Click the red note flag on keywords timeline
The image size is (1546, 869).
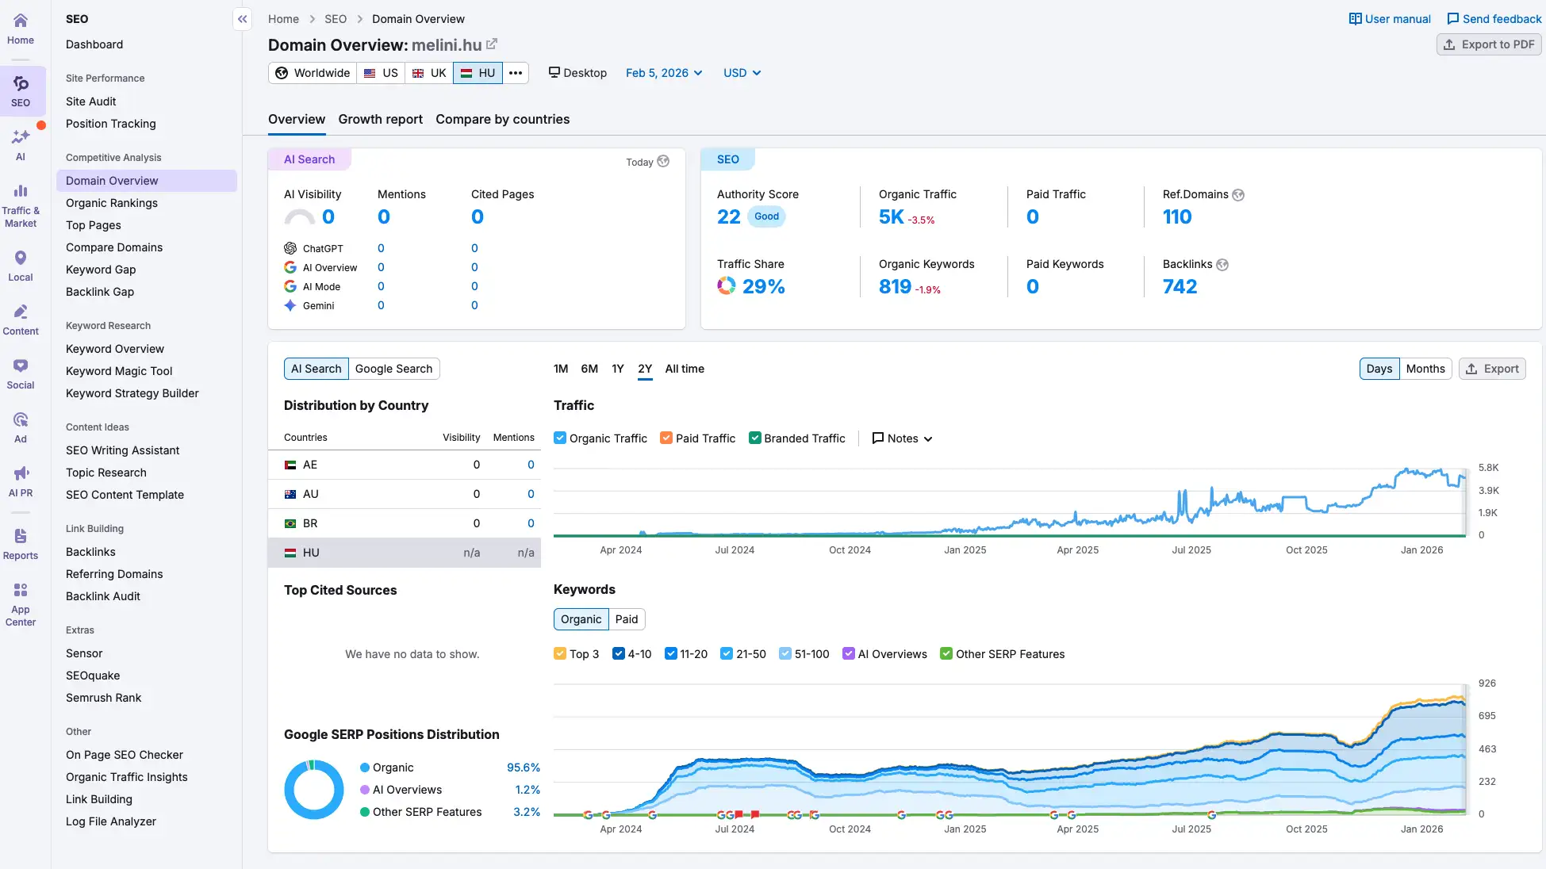(739, 814)
